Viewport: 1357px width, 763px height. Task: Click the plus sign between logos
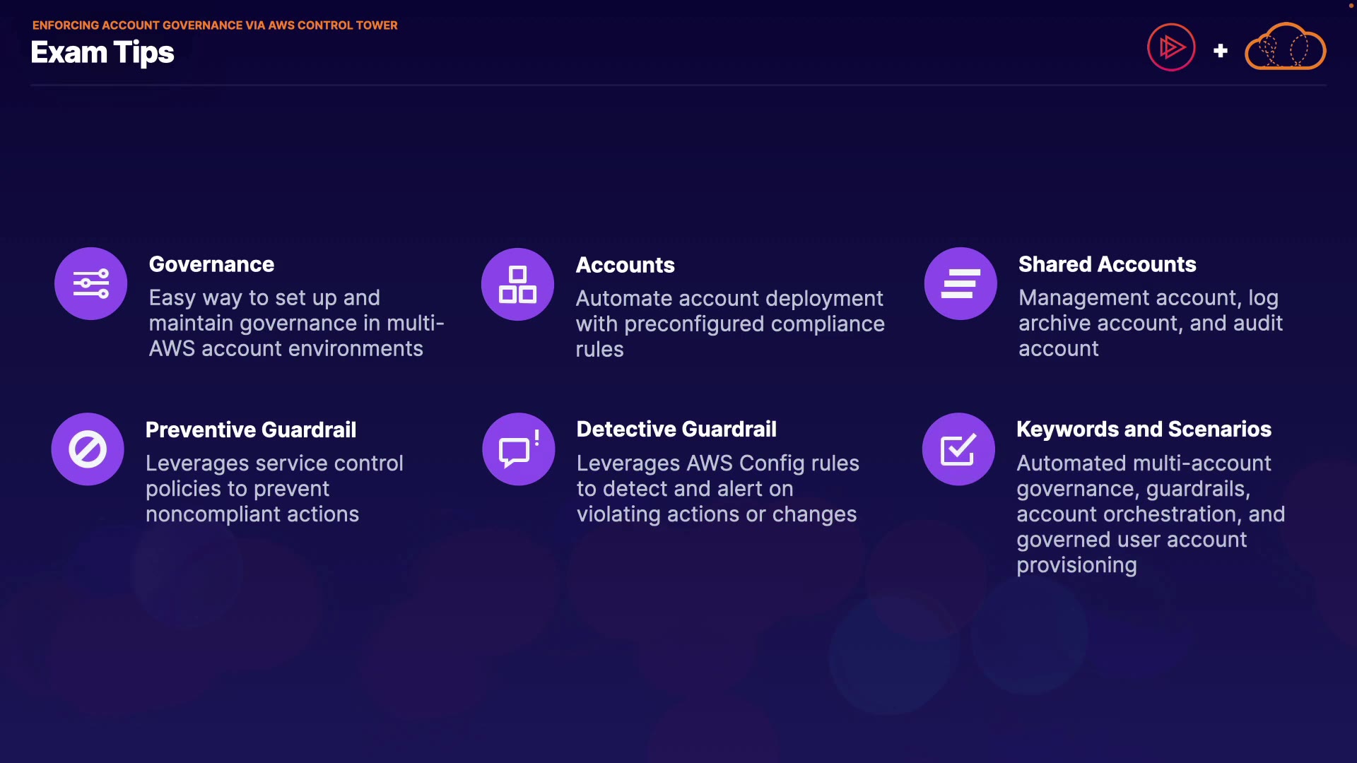(x=1220, y=51)
